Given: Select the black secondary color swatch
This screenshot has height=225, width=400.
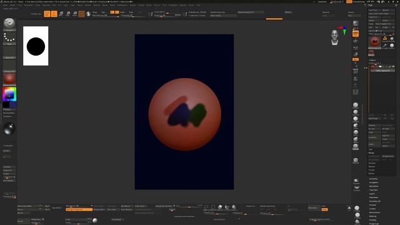Looking at the screenshot, I should click(x=6, y=104).
